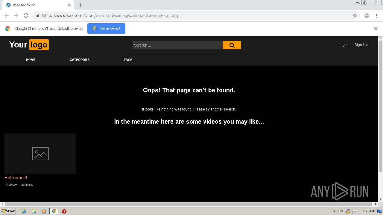Dismiss the default browser notification bar
The image size is (383, 215).
(376, 29)
